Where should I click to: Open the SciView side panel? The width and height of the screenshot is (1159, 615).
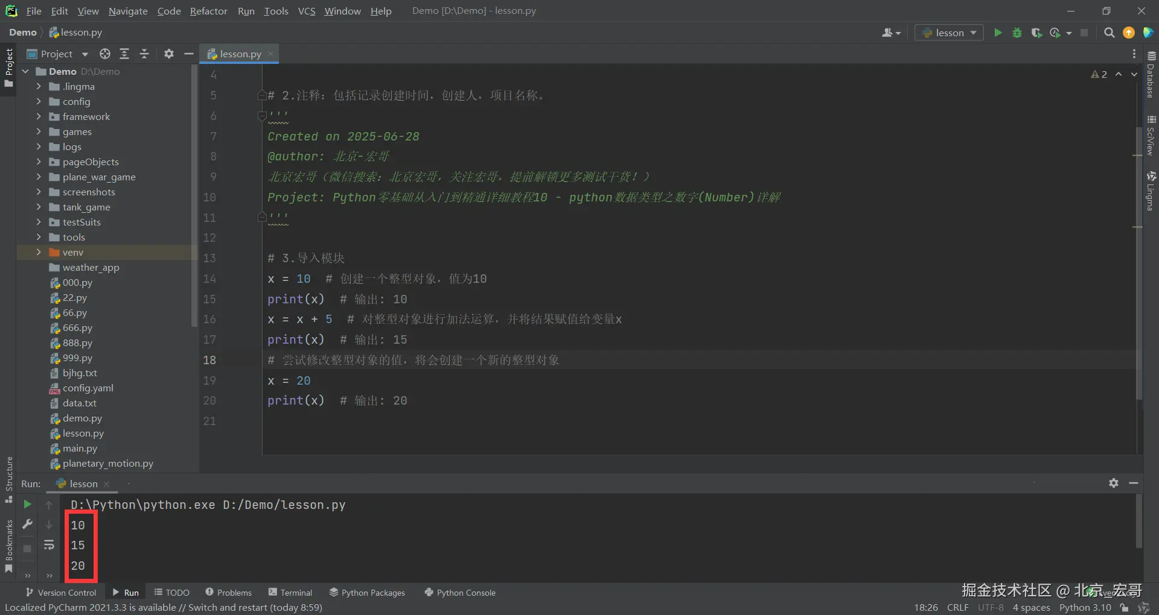pos(1151,134)
